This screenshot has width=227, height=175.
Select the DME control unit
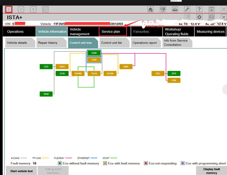(126, 67)
